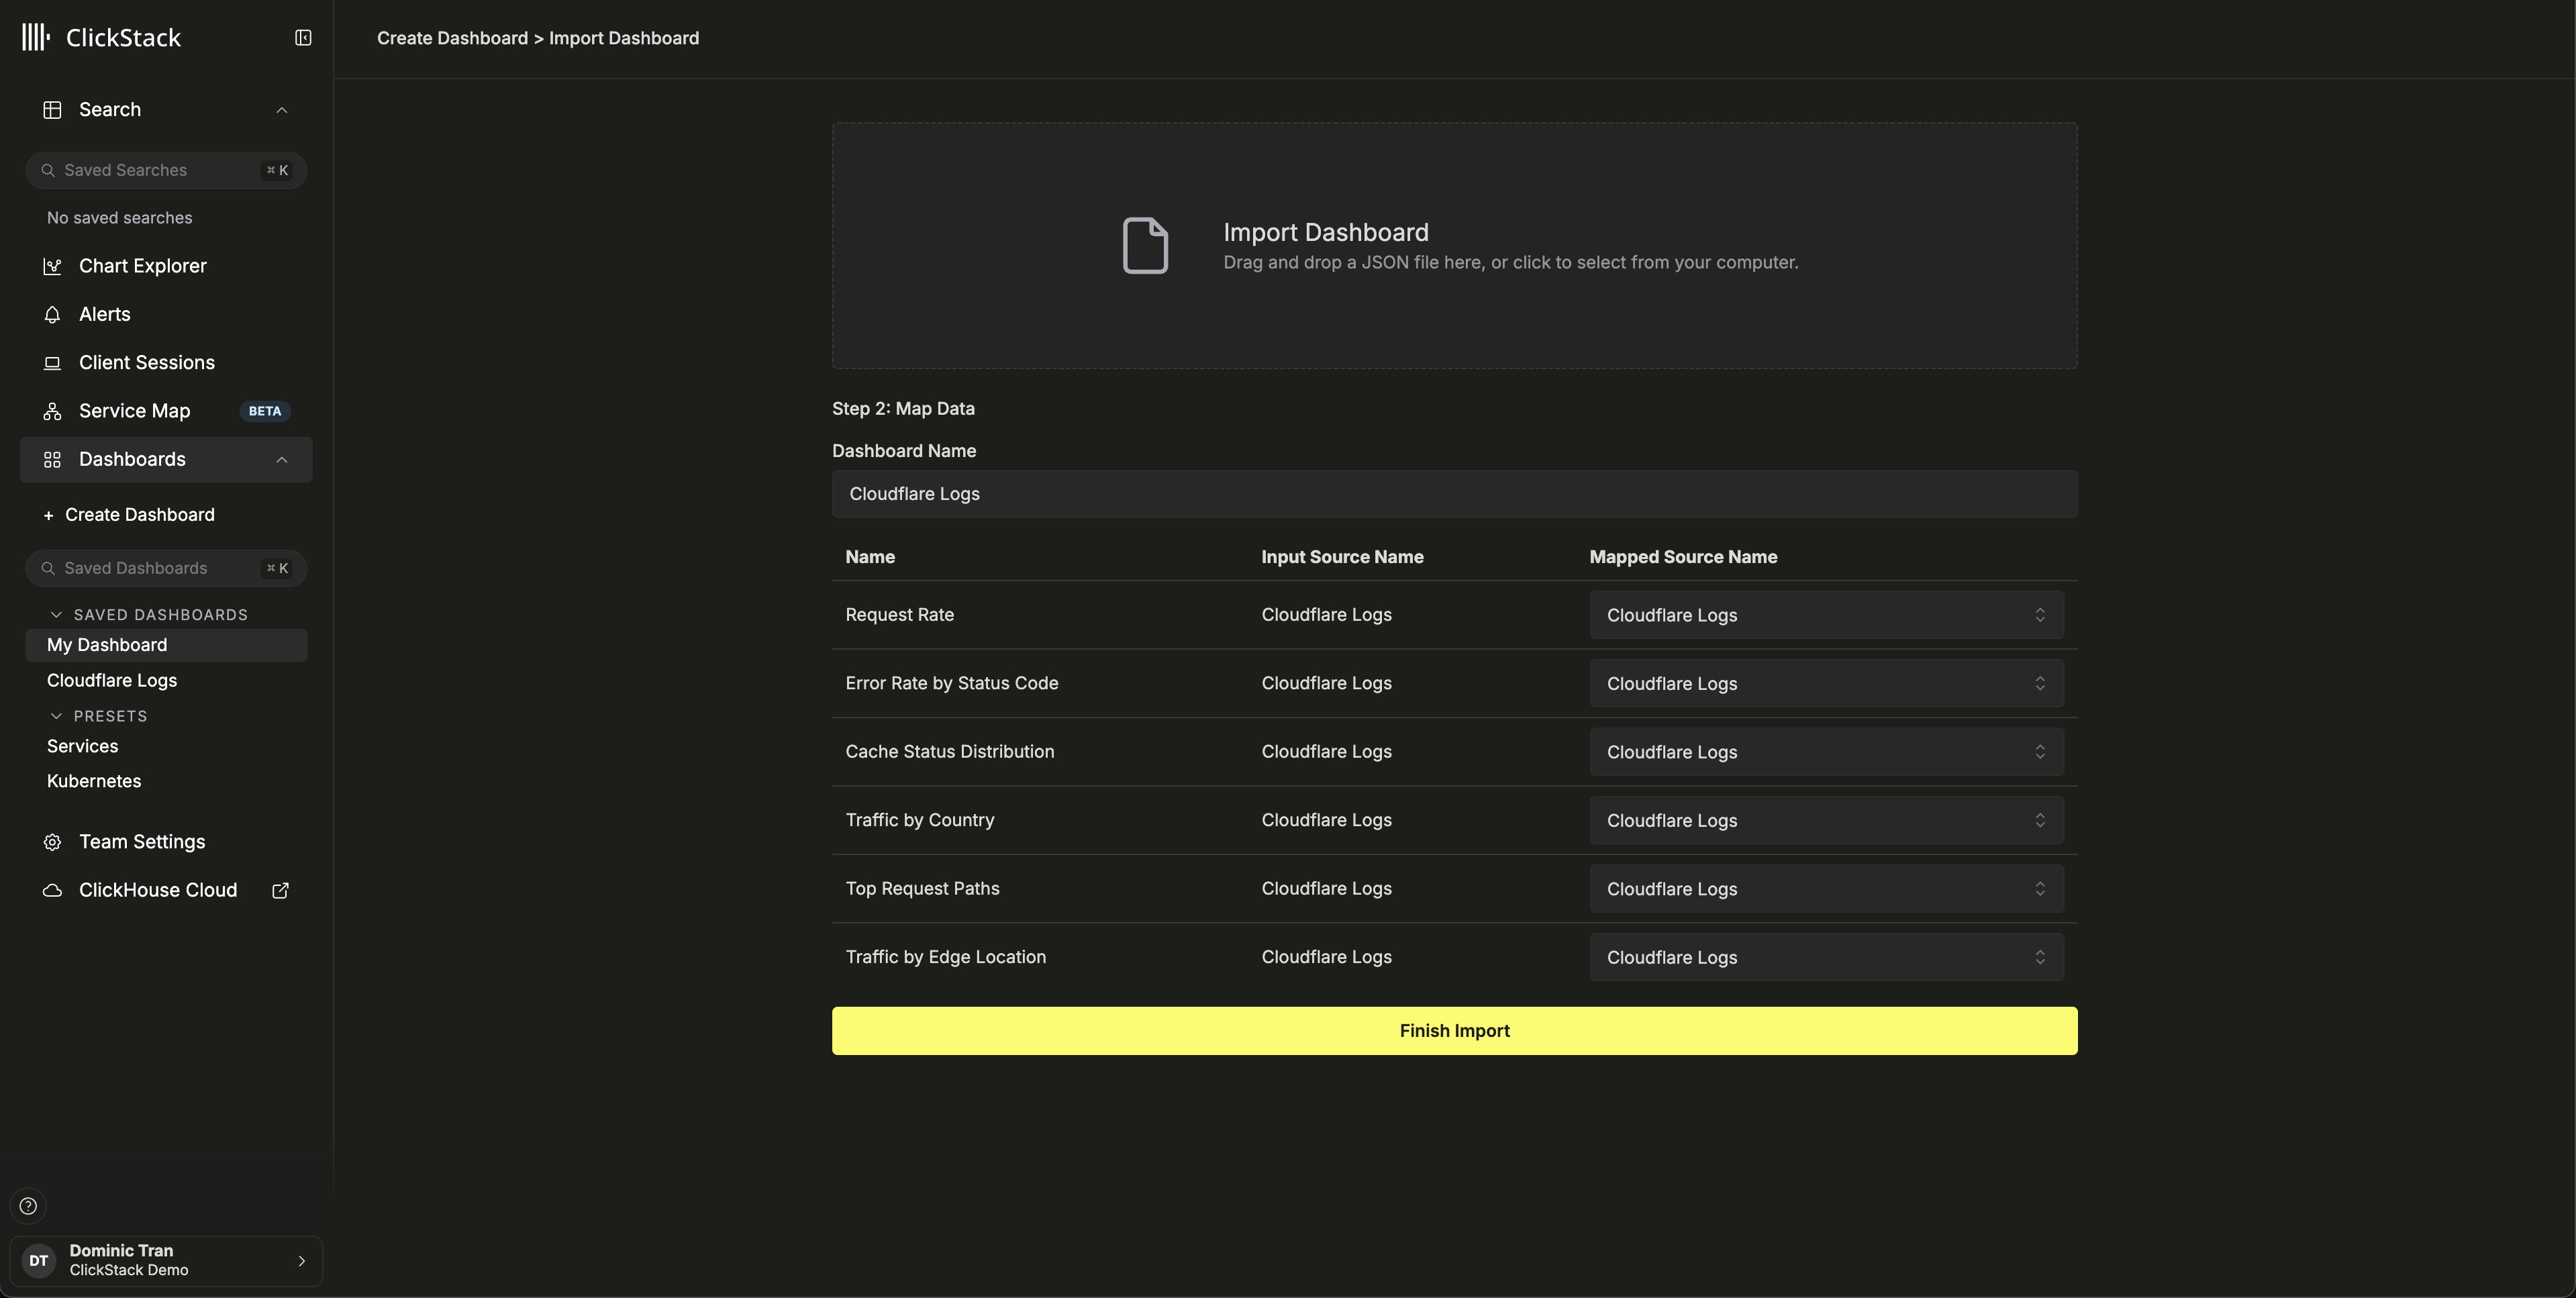The height and width of the screenshot is (1298, 2576).
Task: Go to Client Sessions
Action: click(146, 363)
